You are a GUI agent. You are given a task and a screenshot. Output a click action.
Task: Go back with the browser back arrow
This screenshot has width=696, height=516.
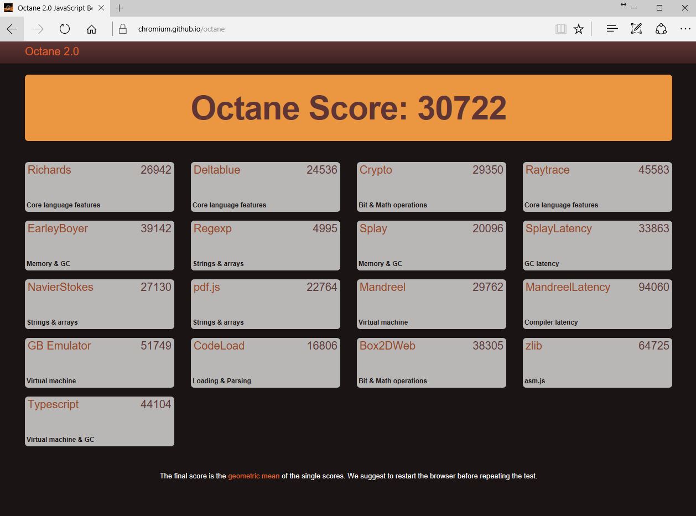coord(12,29)
